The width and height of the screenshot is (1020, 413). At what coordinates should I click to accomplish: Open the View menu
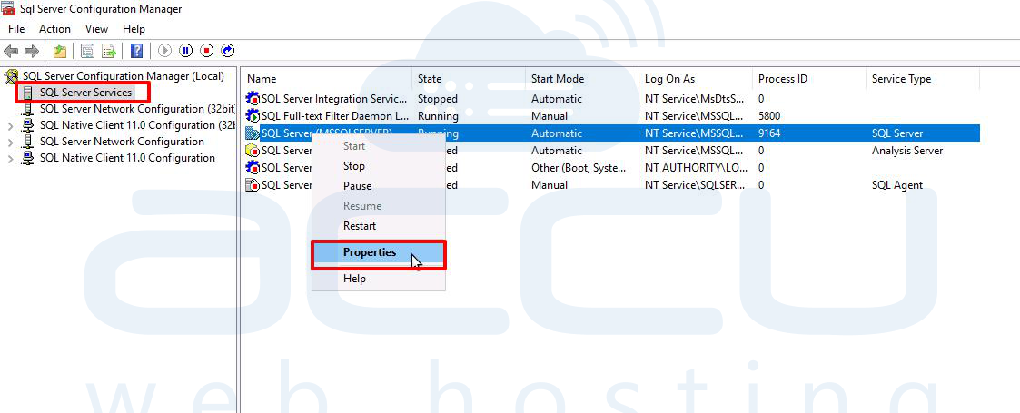[x=96, y=29]
